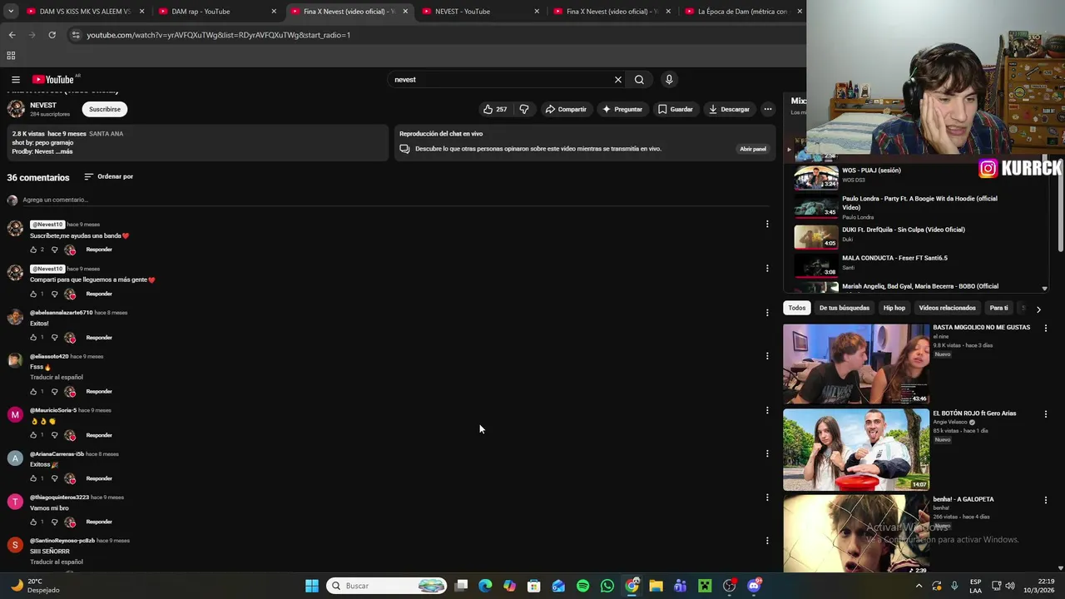Show hidden system tray icons
The width and height of the screenshot is (1065, 599).
point(919,586)
